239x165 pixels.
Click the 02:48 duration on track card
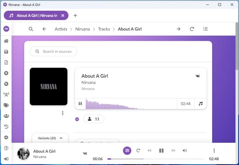185,104
